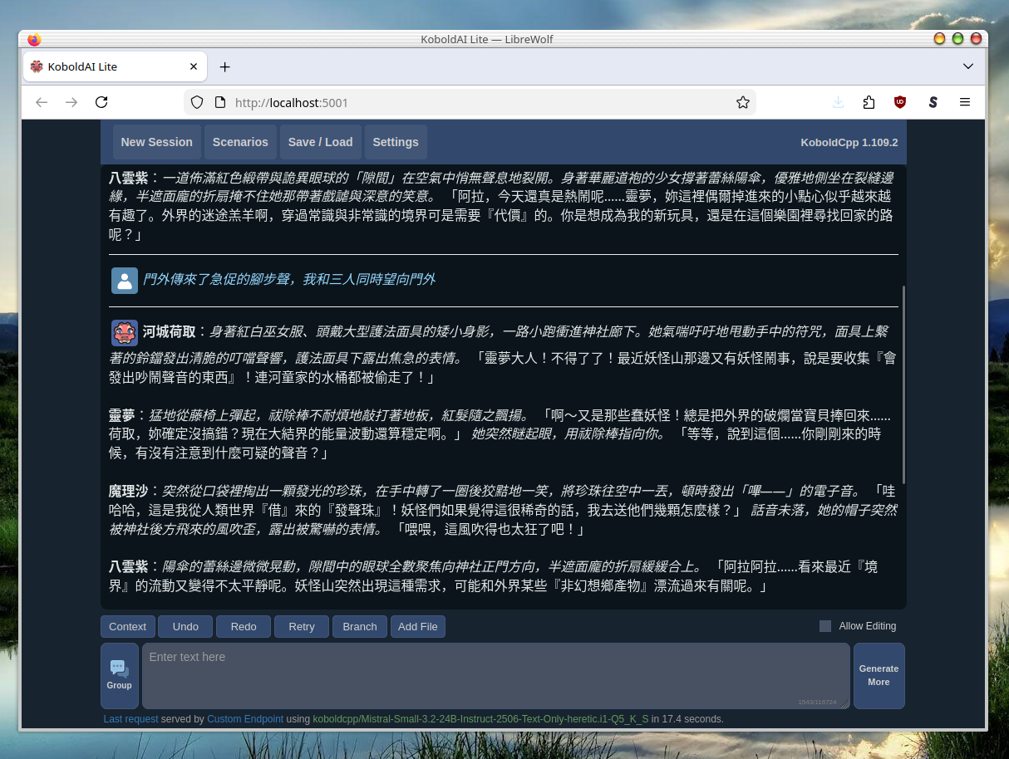Click the Retry button
Image resolution: width=1009 pixels, height=759 pixels.
(302, 626)
